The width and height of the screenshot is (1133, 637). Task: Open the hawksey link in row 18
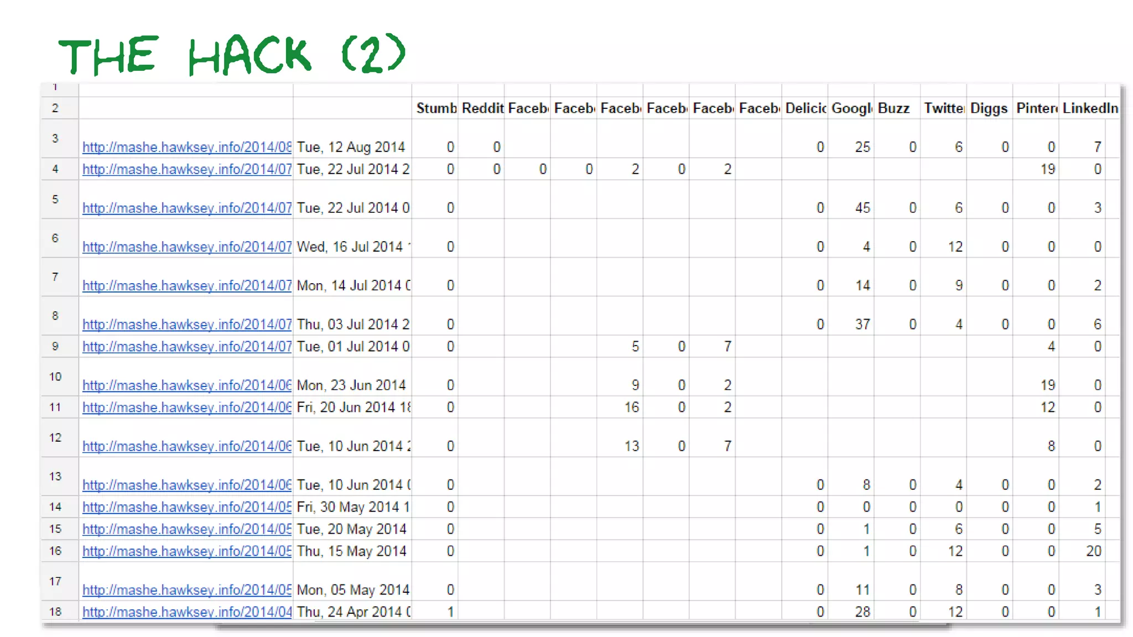point(186,612)
